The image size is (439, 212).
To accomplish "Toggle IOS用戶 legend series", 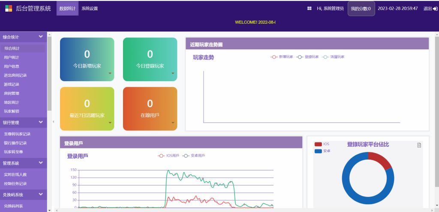I will pyautogui.click(x=168, y=156).
